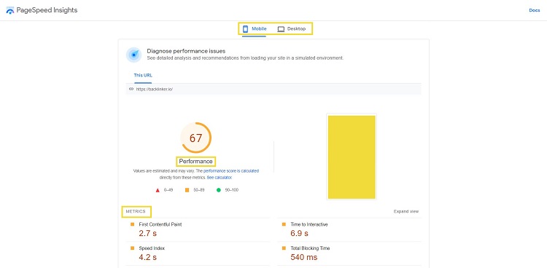This screenshot has width=547, height=268.
Task: Click the desktop laptop icon
Action: pyautogui.click(x=281, y=29)
